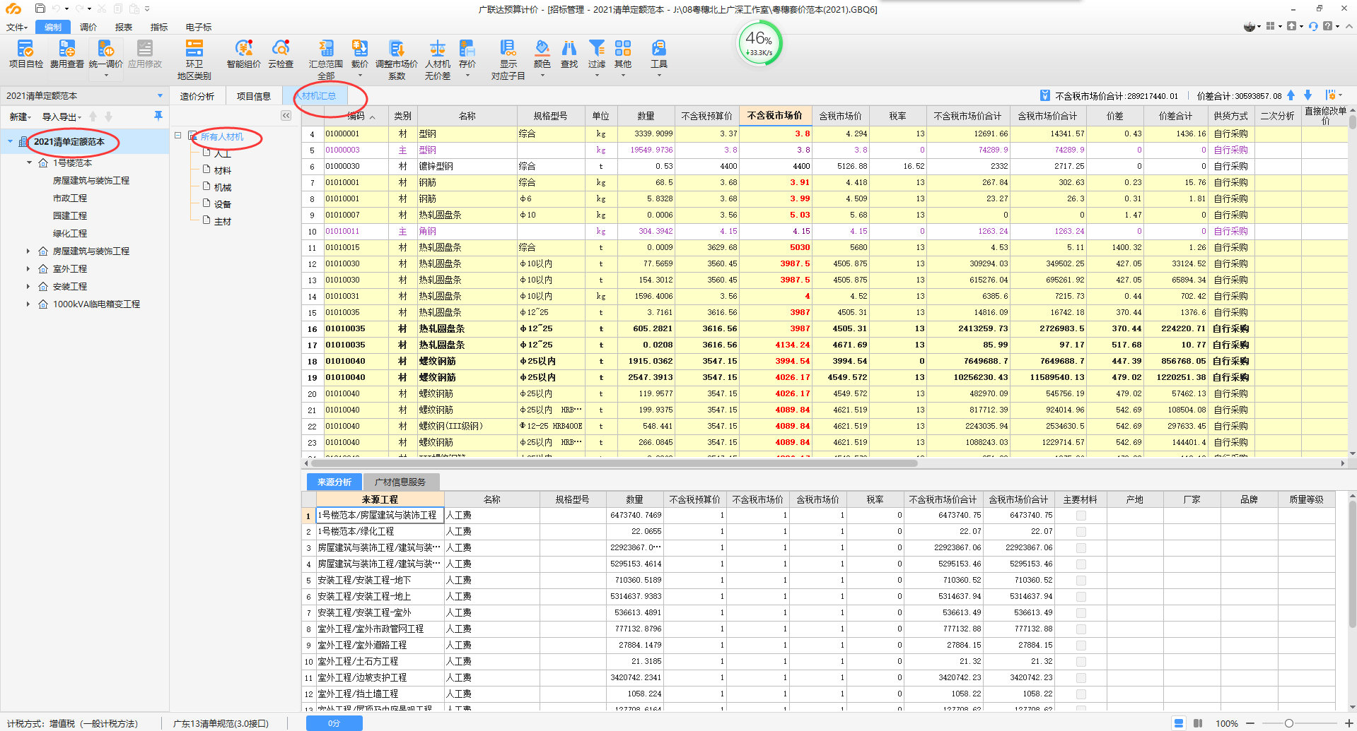
Task: Select the 来源分析 tab
Action: 334,482
